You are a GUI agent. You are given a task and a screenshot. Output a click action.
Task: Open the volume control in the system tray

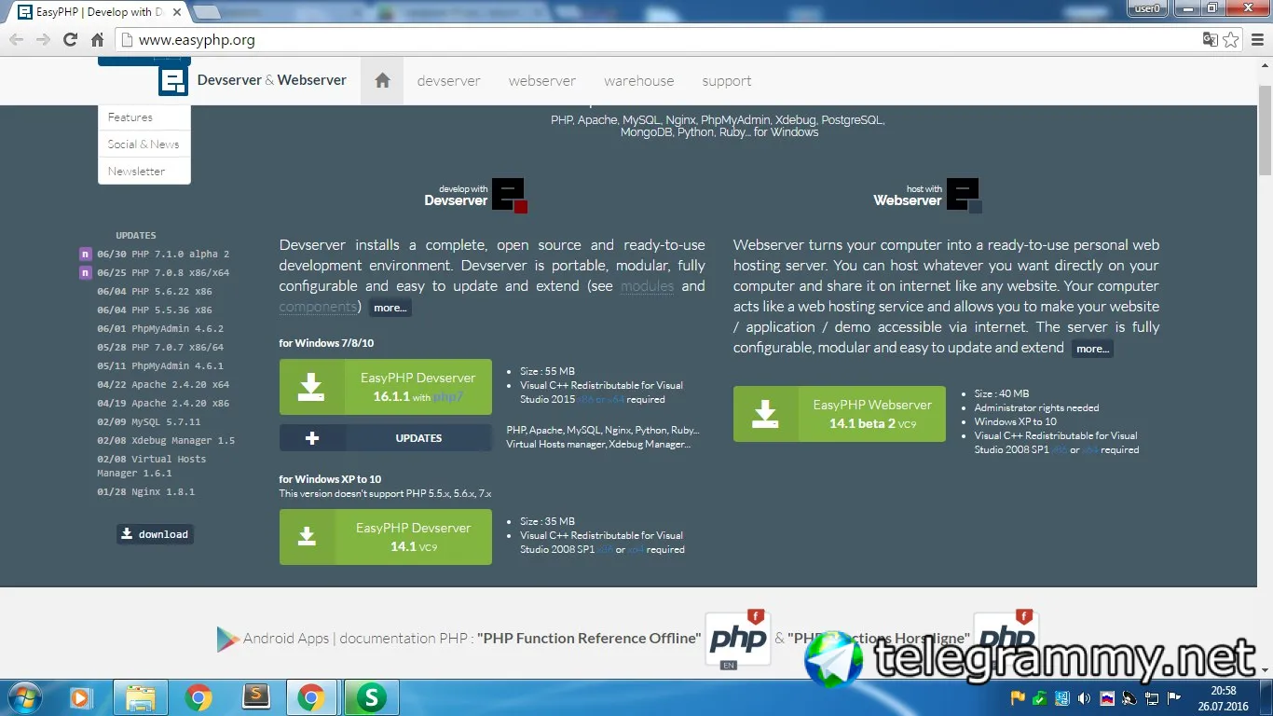tap(1085, 698)
